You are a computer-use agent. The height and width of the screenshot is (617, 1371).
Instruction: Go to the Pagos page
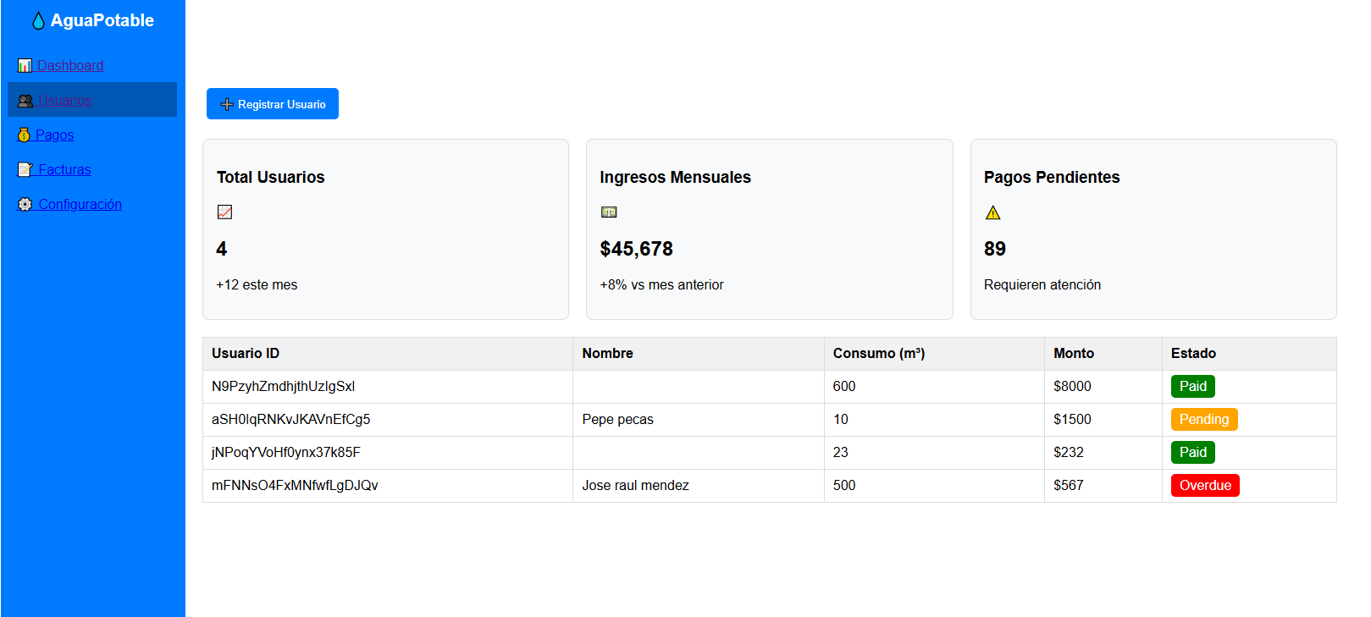54,135
